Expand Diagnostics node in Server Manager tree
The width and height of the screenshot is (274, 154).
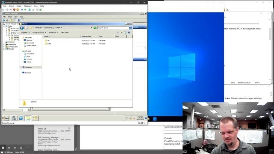4,44
